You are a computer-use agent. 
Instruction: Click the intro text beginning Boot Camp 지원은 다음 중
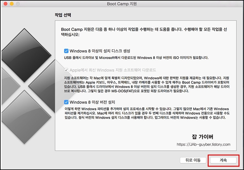click(144, 32)
